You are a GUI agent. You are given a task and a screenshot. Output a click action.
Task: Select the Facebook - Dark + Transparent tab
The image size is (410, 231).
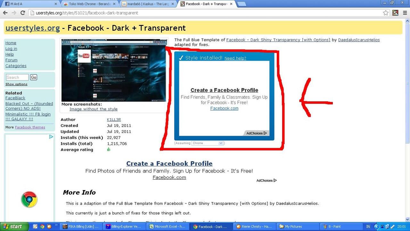click(x=207, y=4)
